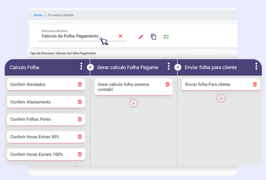
Task: Clear the Processo Modelo field with red X
Action: pyautogui.click(x=121, y=36)
